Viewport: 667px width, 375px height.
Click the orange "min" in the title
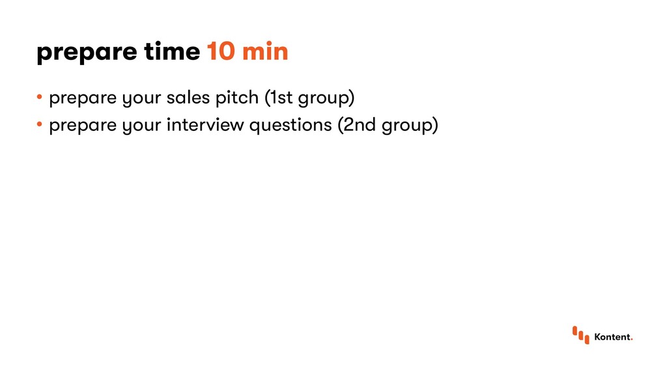(x=266, y=51)
